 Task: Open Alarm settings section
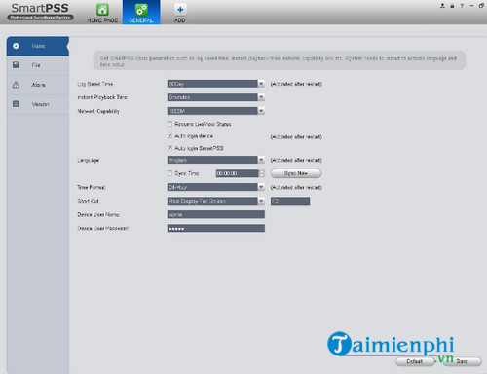(x=38, y=85)
